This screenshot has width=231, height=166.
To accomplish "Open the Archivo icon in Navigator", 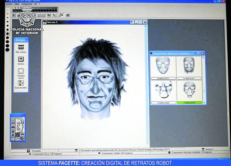I will pos(21,59).
